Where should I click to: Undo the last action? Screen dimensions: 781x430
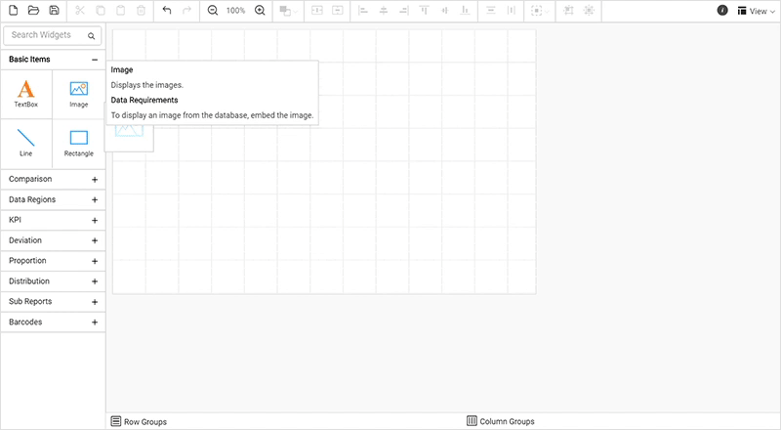[x=167, y=11]
